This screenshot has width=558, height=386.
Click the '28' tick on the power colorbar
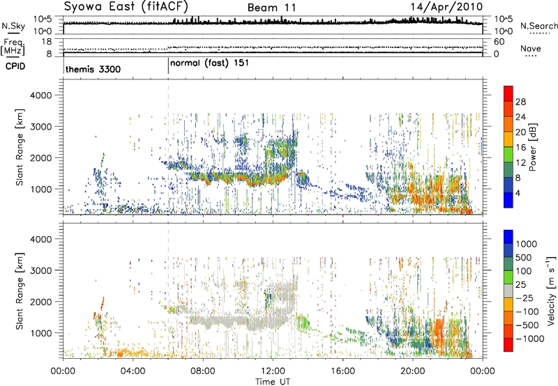pos(520,102)
